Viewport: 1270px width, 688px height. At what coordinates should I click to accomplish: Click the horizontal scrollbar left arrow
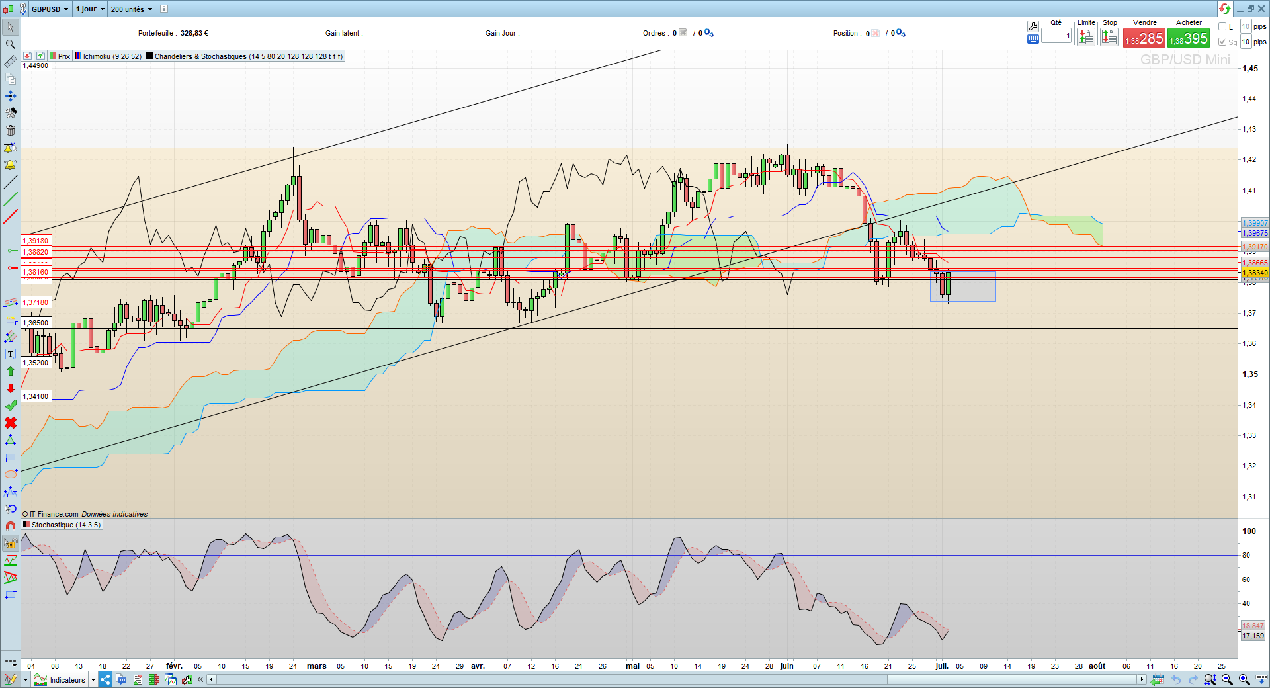click(212, 679)
